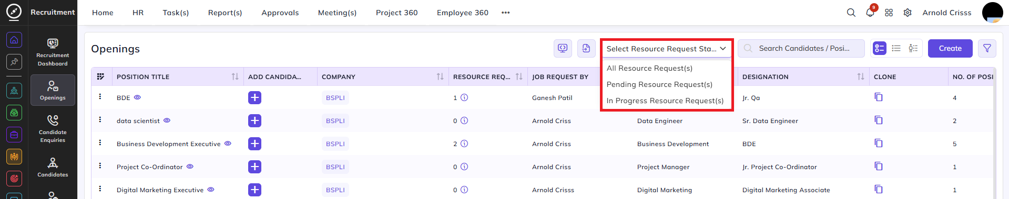
Task: Open the HR menu
Action: (138, 13)
